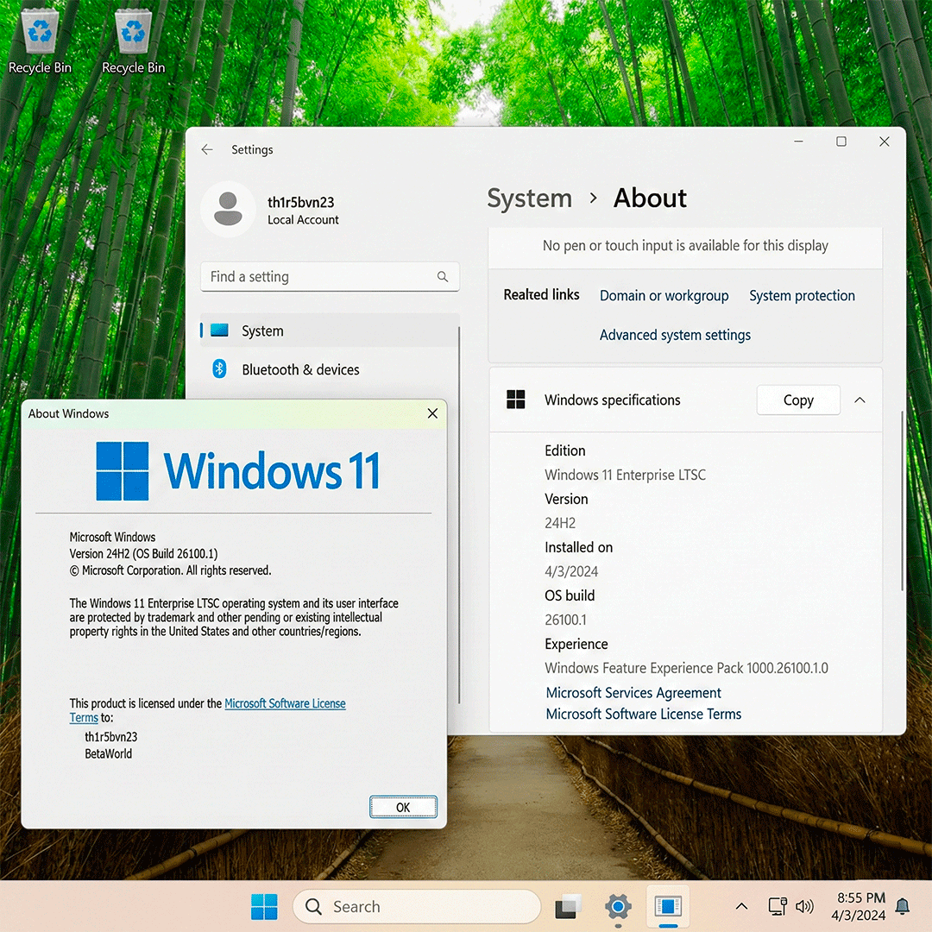Open Task View on the taskbar

tap(568, 906)
